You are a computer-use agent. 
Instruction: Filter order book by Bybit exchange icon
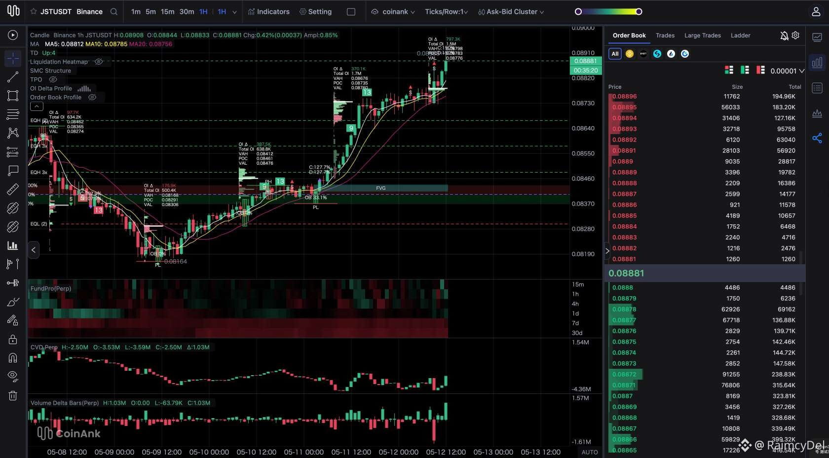643,54
